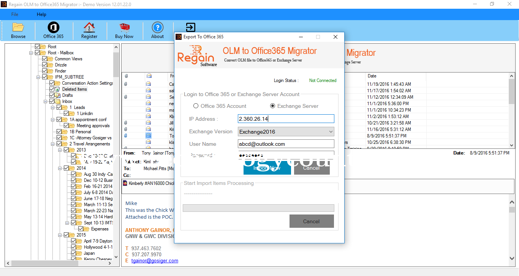This screenshot has width=519, height=276.
Task: Click envelope icon in 11/19/2016 row
Action: [x=149, y=84]
